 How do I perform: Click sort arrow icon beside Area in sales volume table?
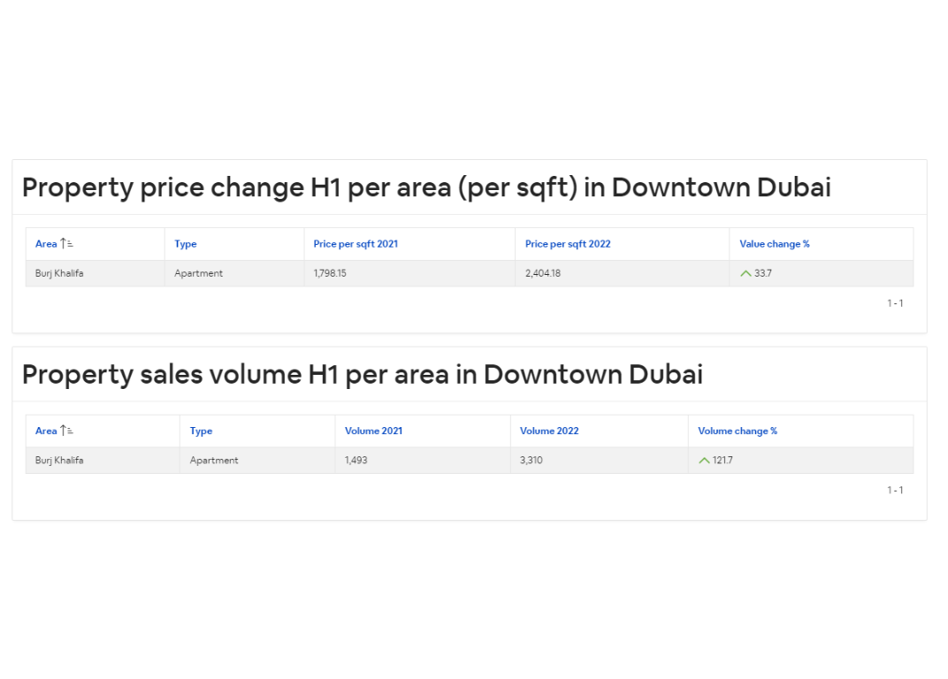point(66,431)
